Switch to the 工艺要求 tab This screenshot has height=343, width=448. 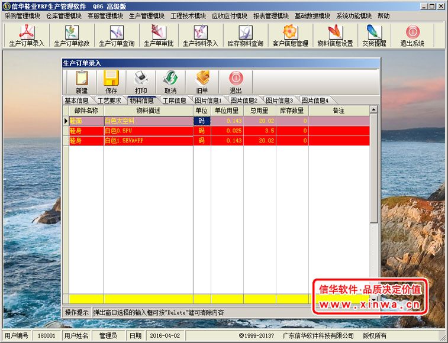(x=109, y=101)
